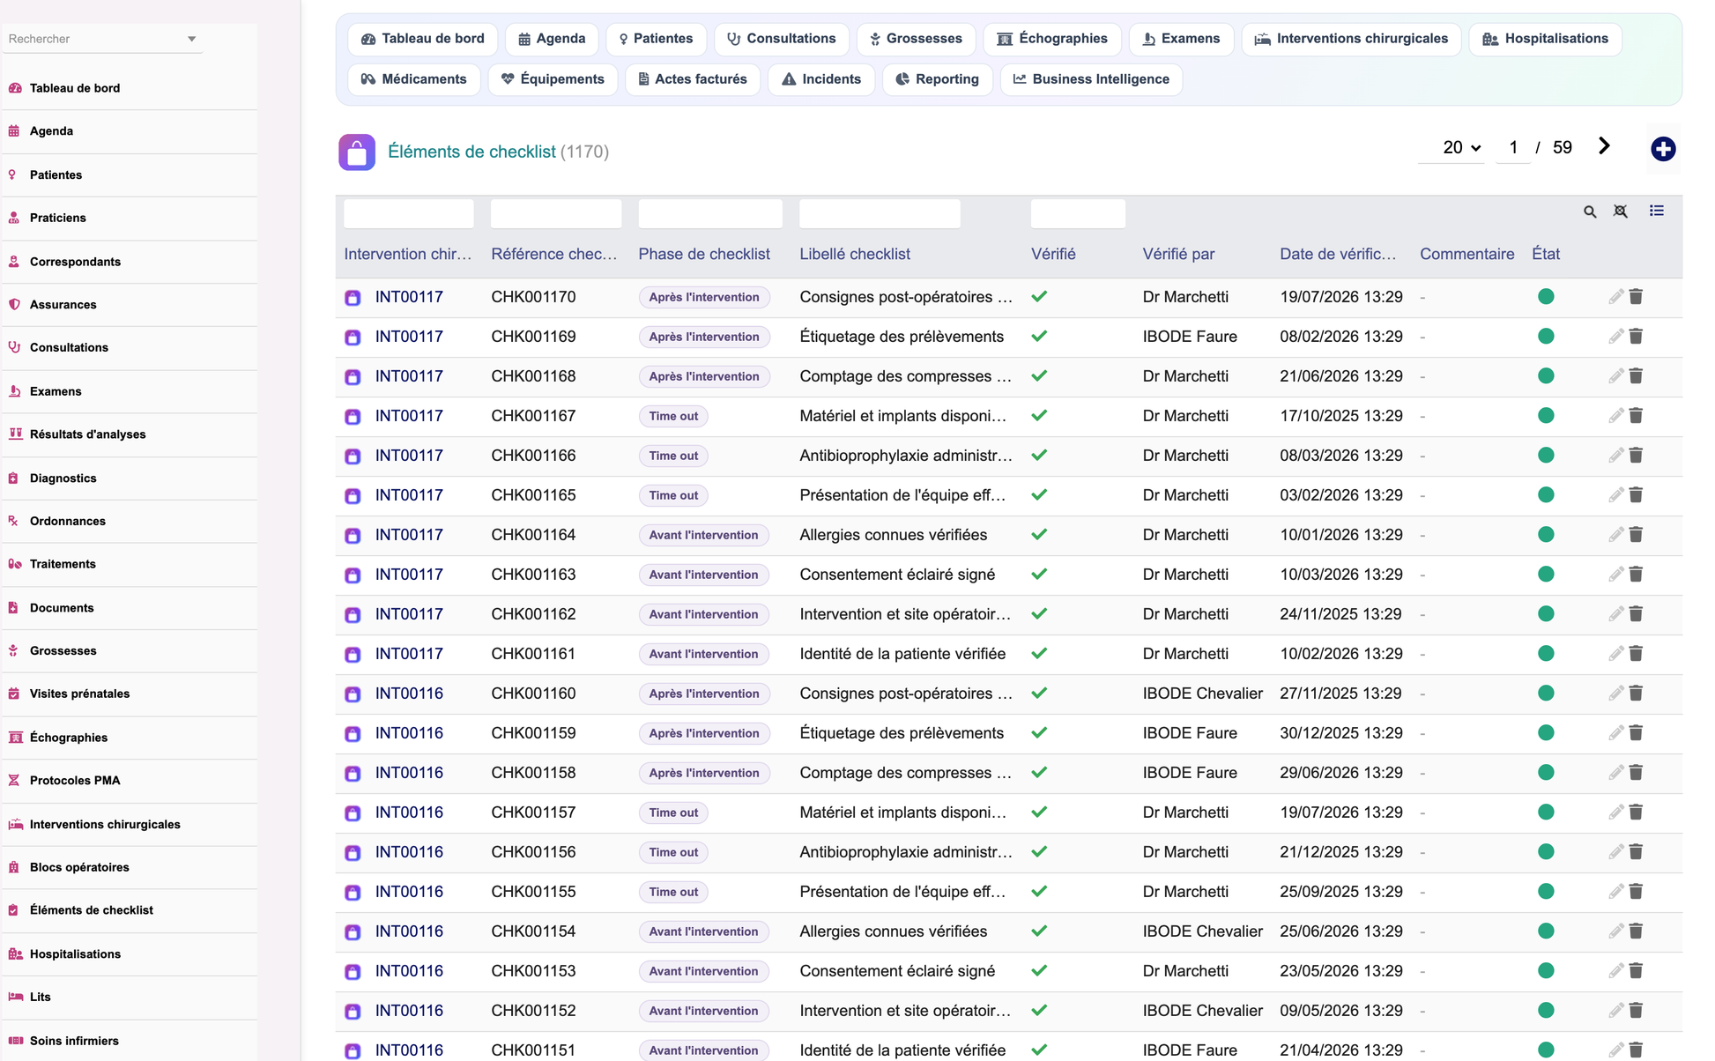Click the search magnifier icon in table header
Viewport: 1715px width, 1061px height.
[x=1590, y=211]
